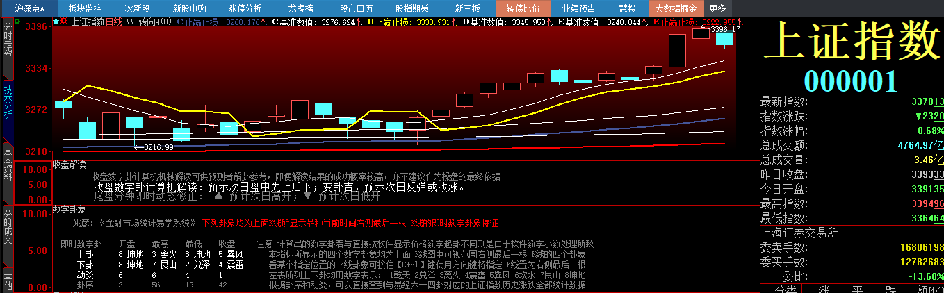
Task: Click the red gear icon in chart header
Action: [x=64, y=22]
